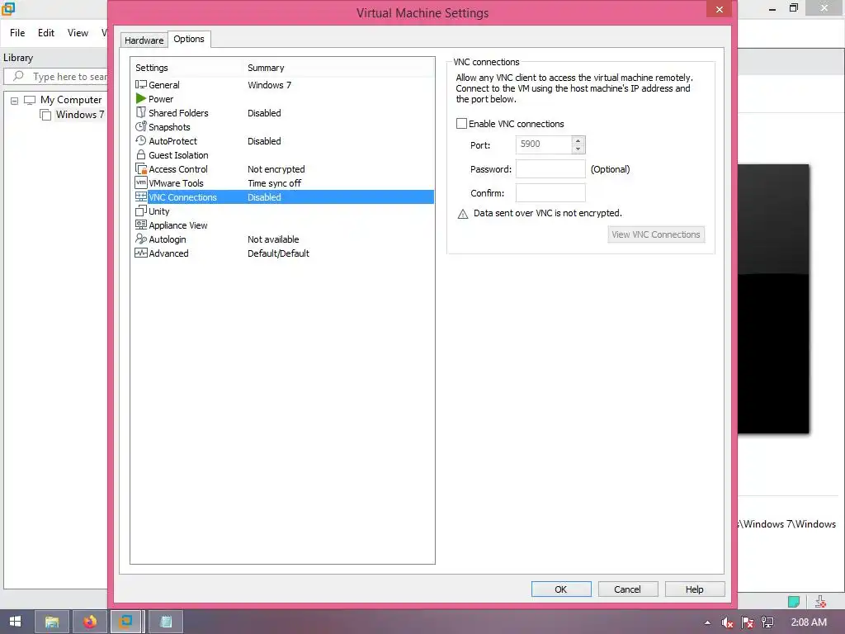This screenshot has height=634, width=845.
Task: Select the Shared Folders row
Action: (x=284, y=112)
